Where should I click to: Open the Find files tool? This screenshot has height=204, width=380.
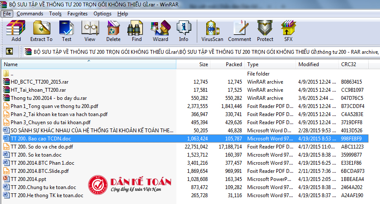click(x=137, y=31)
